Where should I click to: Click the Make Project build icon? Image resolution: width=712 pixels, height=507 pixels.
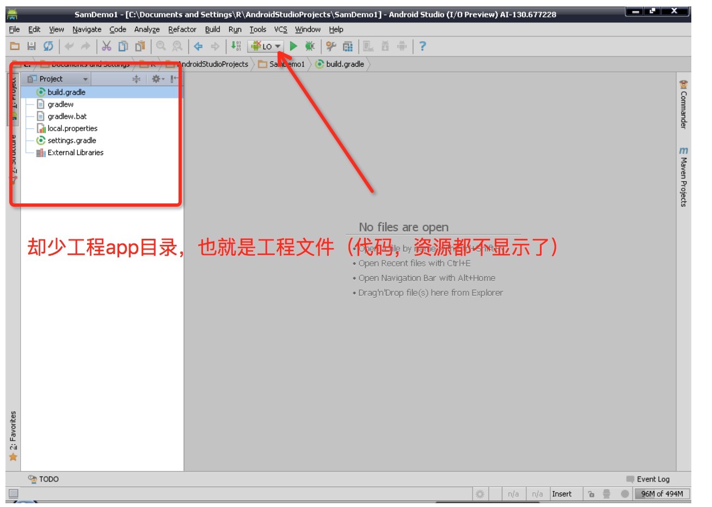236,46
